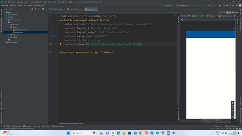242x136 pixels.
Task: Switch editor to Split view
Action: pos(228,12)
